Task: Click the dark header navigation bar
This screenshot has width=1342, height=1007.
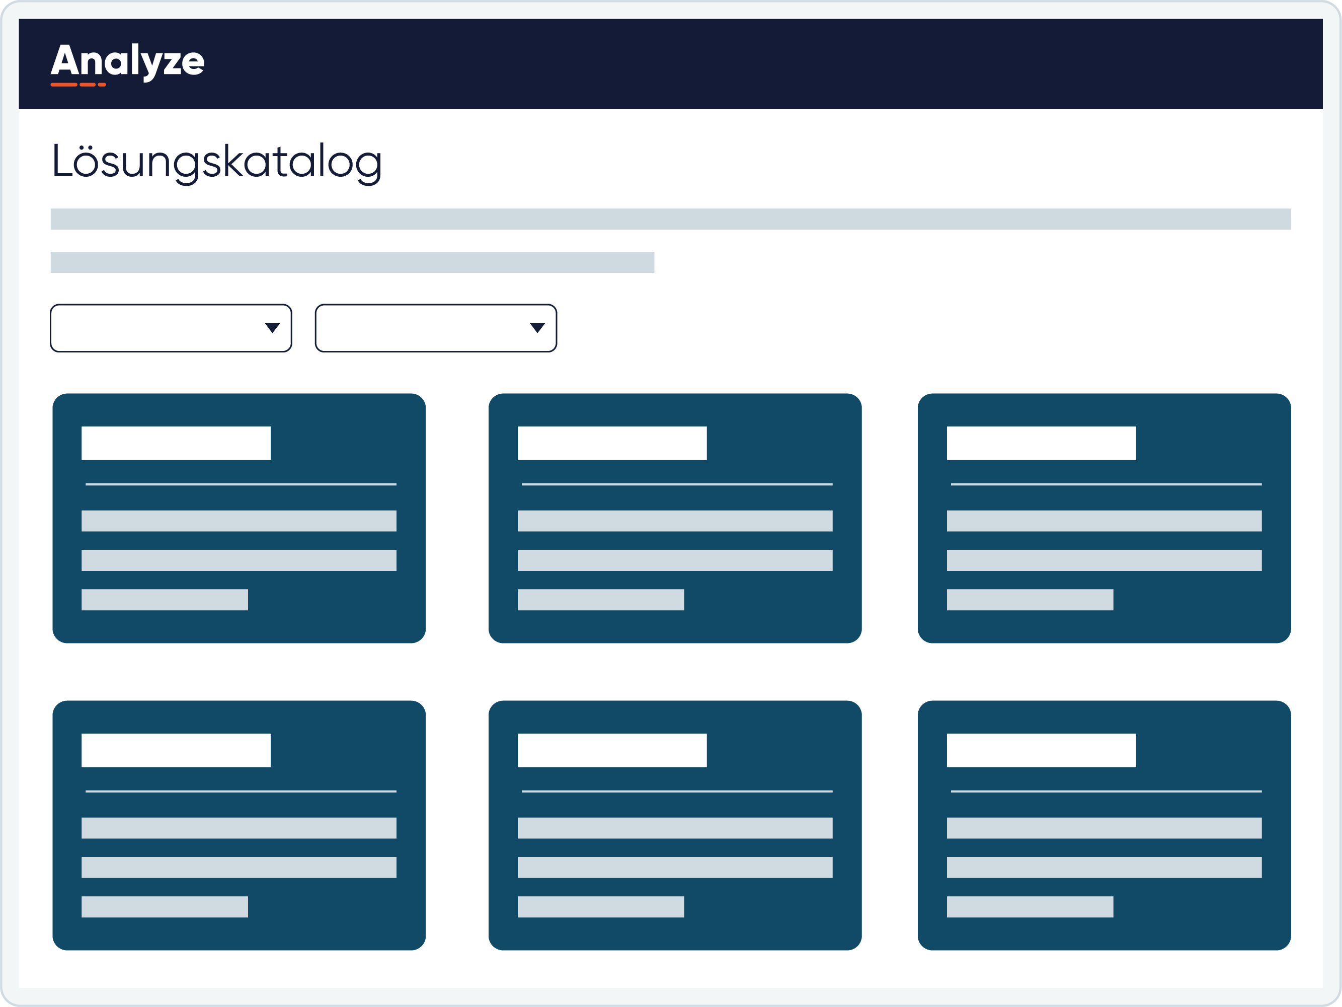Action: pos(728,64)
